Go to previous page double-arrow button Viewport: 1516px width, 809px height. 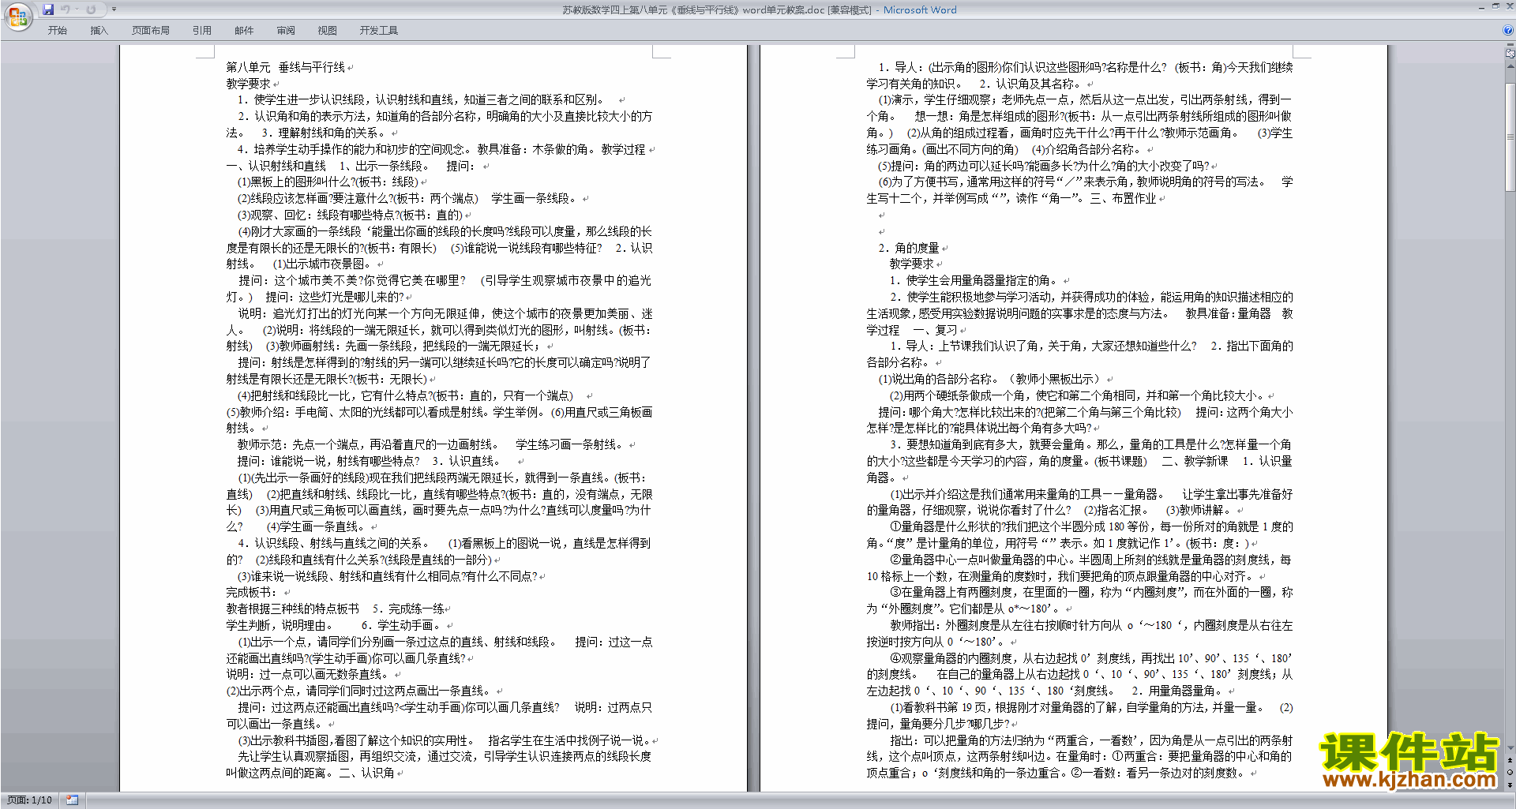click(x=1510, y=760)
